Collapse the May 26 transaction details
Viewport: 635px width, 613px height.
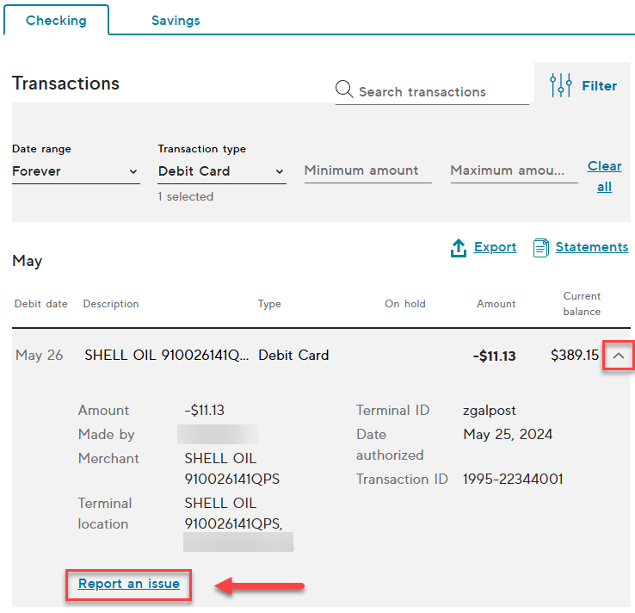(x=618, y=355)
